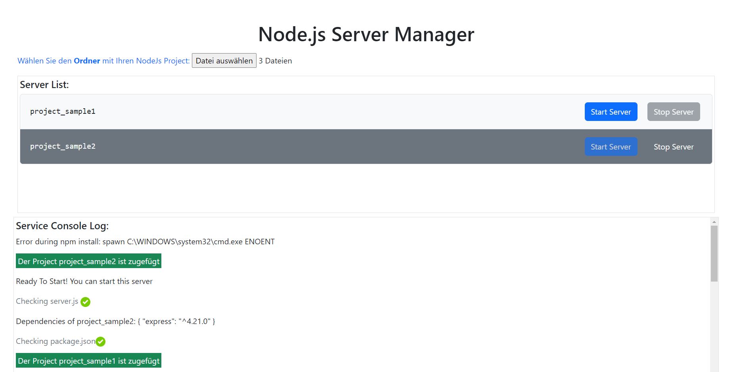Click the green project_sample1 ist zugefügt badge

click(88, 361)
